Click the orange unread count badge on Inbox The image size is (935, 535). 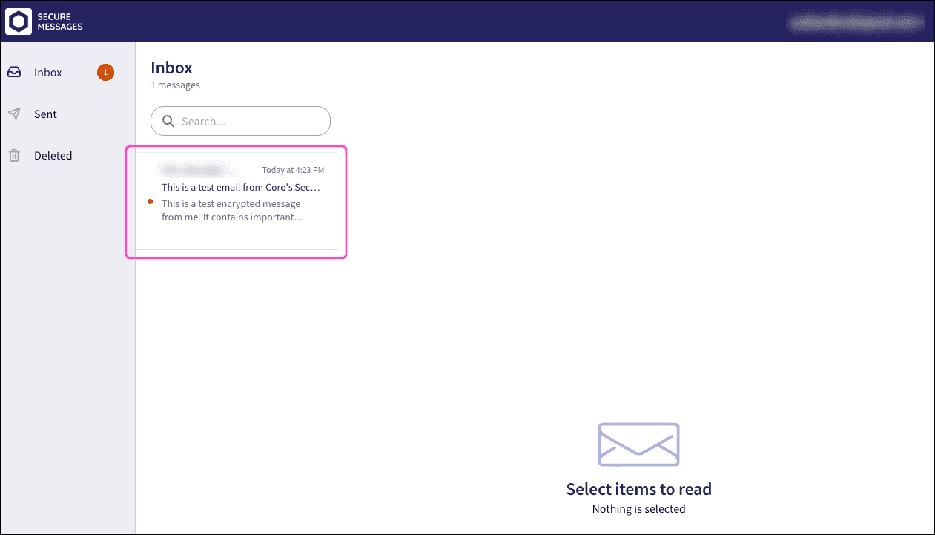(x=105, y=72)
